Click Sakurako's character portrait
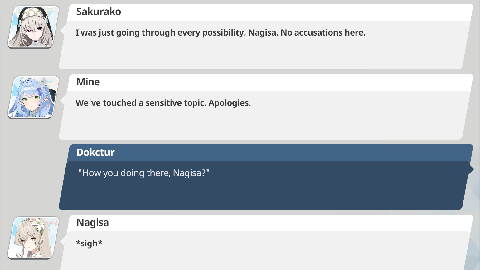Viewport: 480px width, 270px height. click(x=33, y=27)
